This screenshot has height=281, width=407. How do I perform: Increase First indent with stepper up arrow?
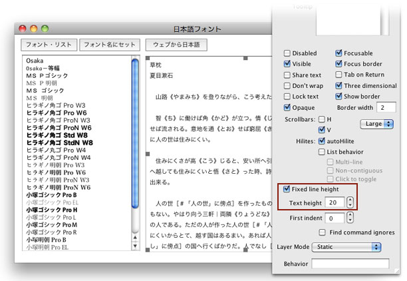point(350,215)
